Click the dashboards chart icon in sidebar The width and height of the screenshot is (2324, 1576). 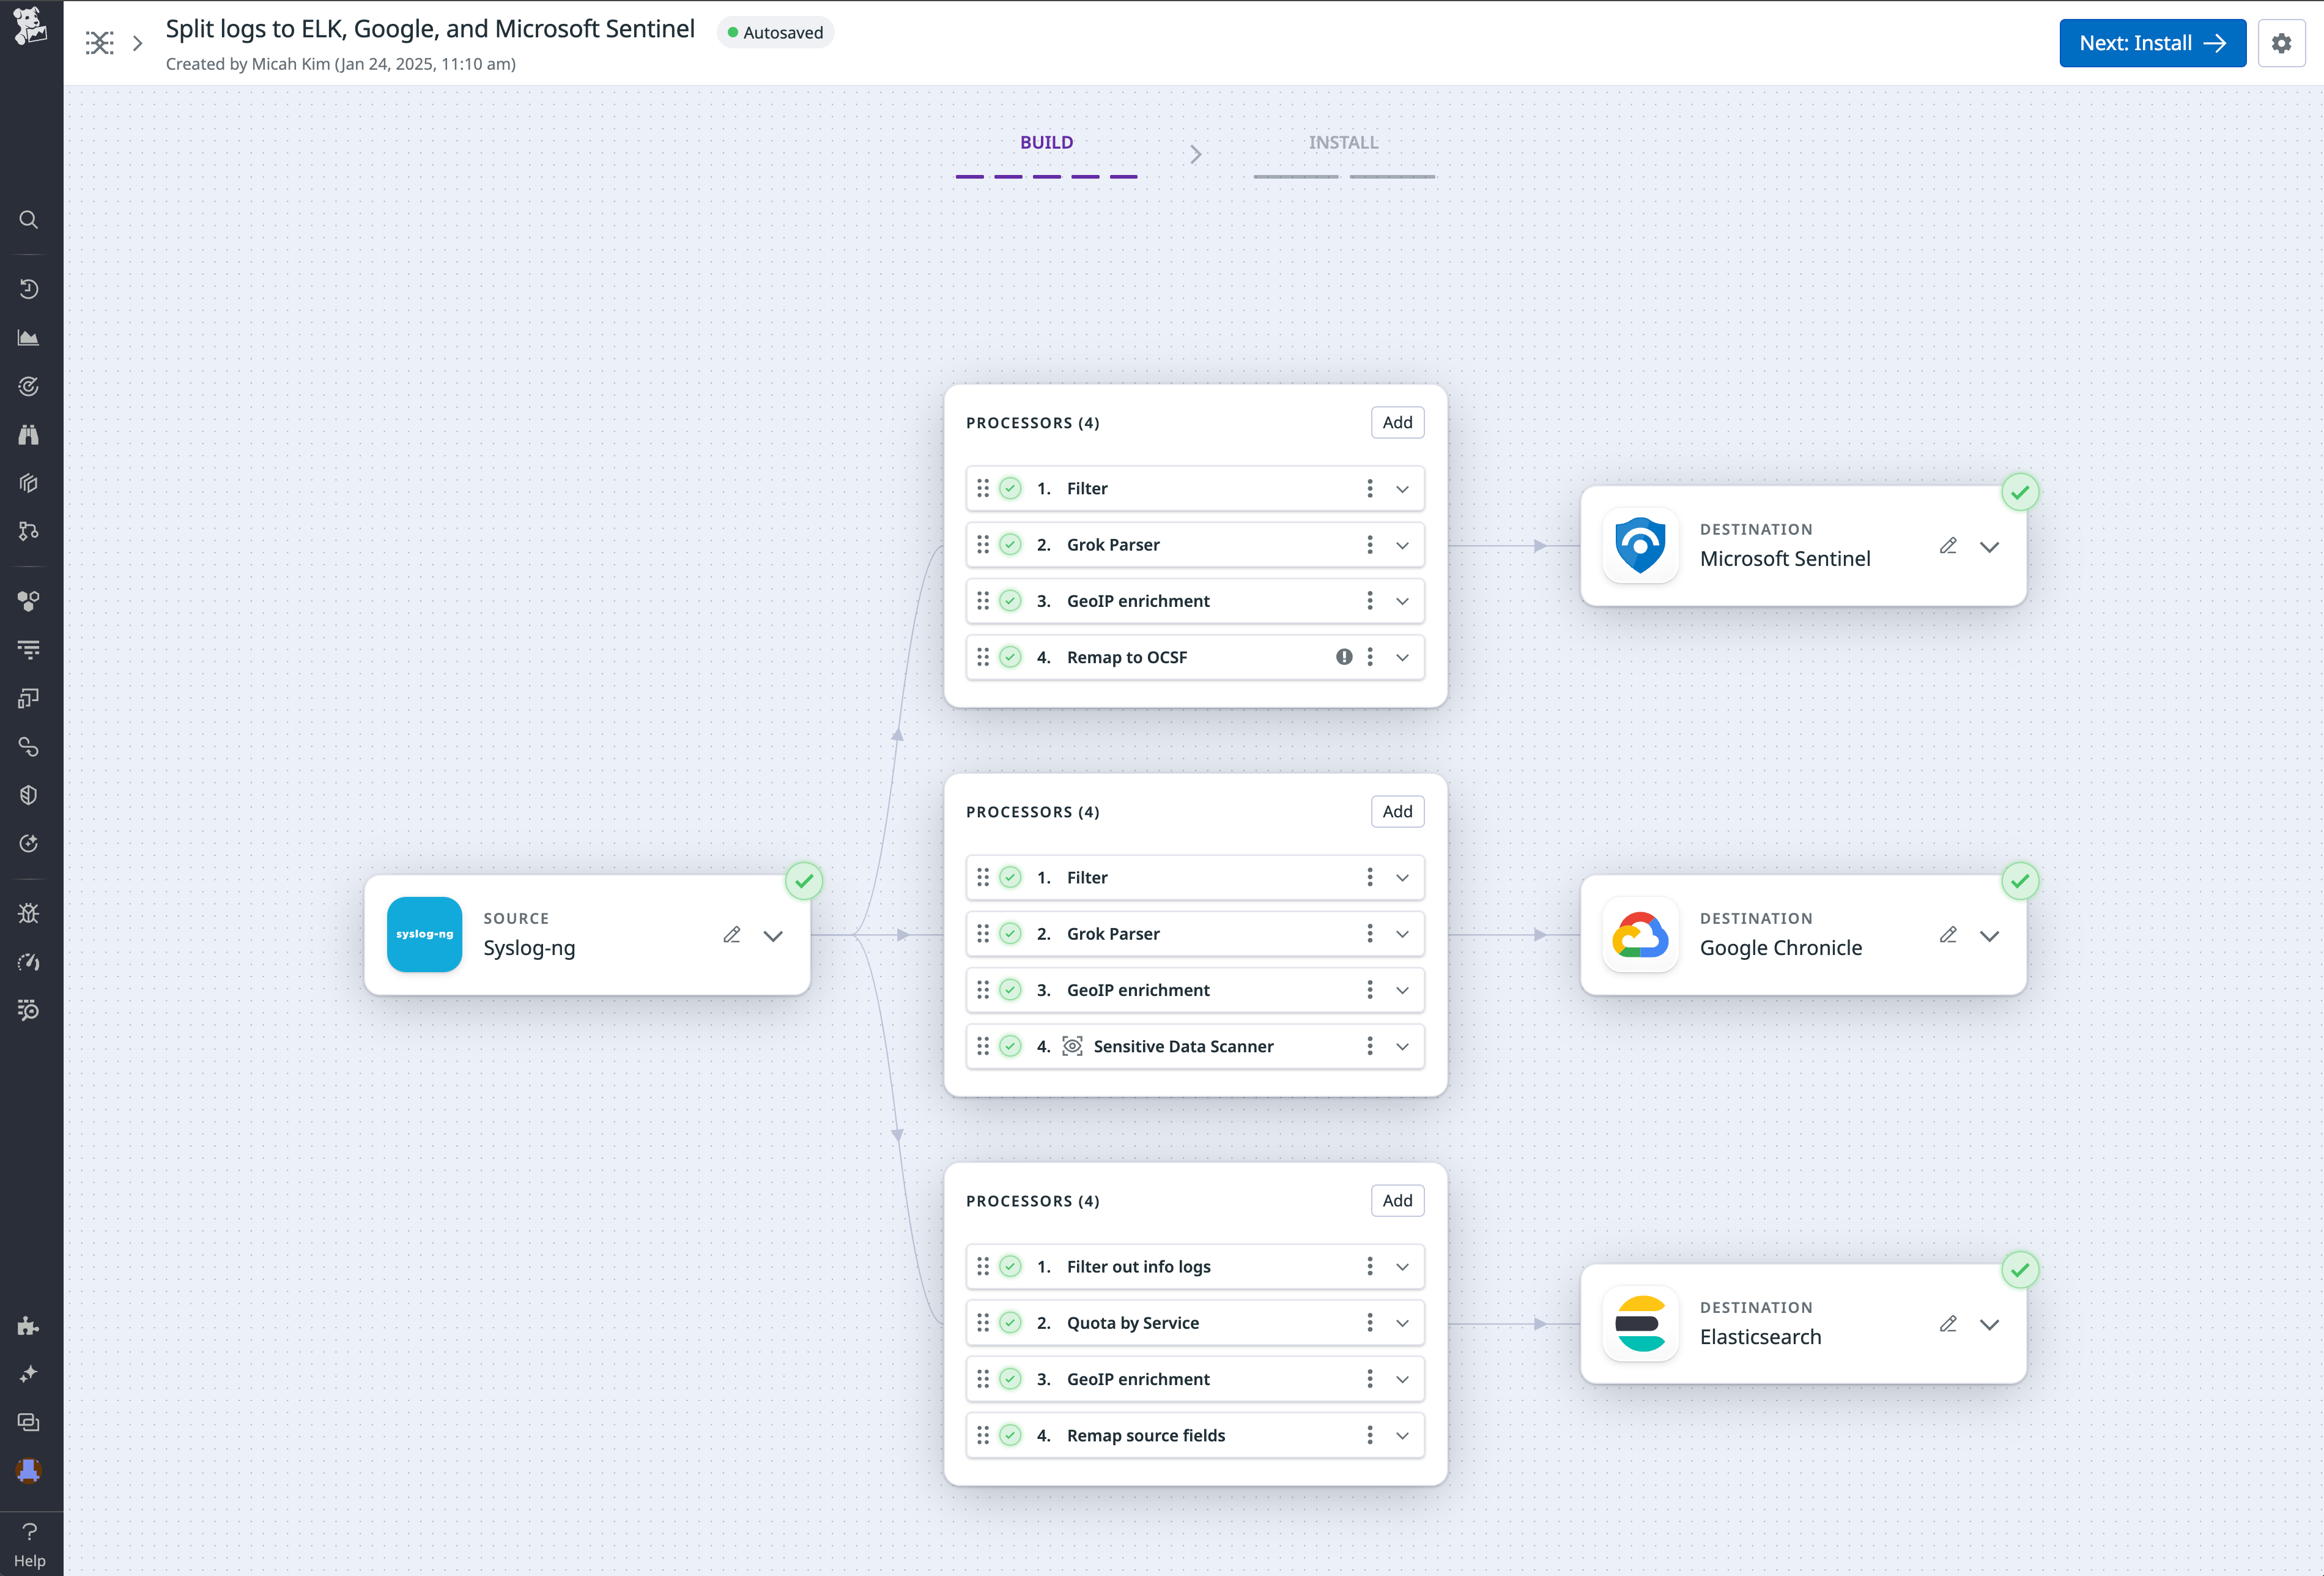(29, 337)
